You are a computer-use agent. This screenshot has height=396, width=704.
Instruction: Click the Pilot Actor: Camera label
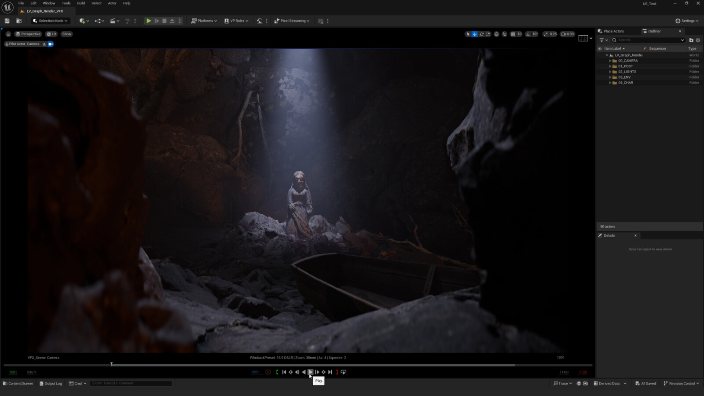22,44
